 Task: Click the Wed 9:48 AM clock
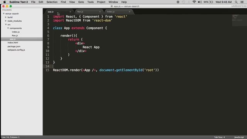pyautogui.click(x=223, y=2)
